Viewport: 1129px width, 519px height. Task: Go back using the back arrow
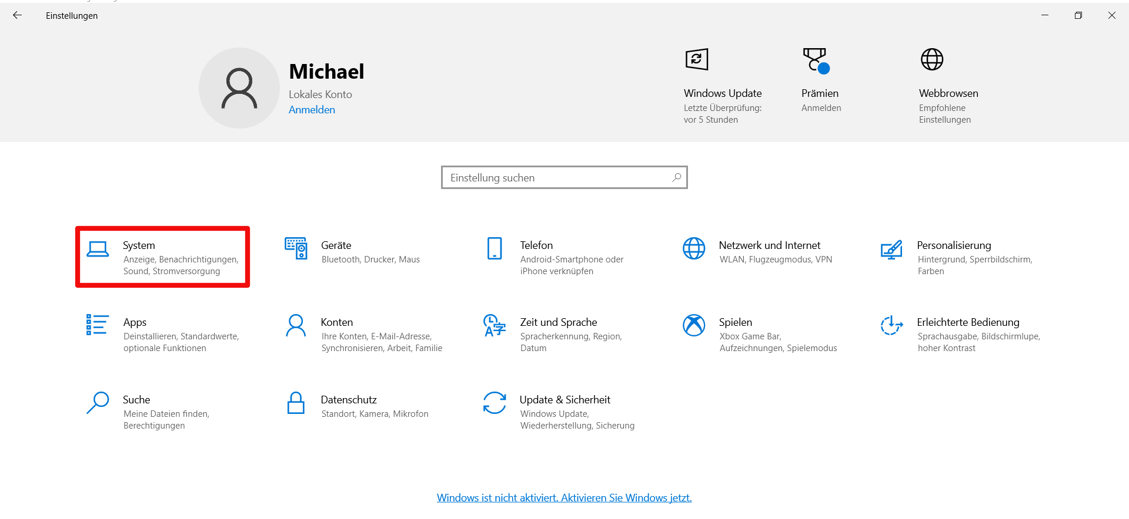18,15
